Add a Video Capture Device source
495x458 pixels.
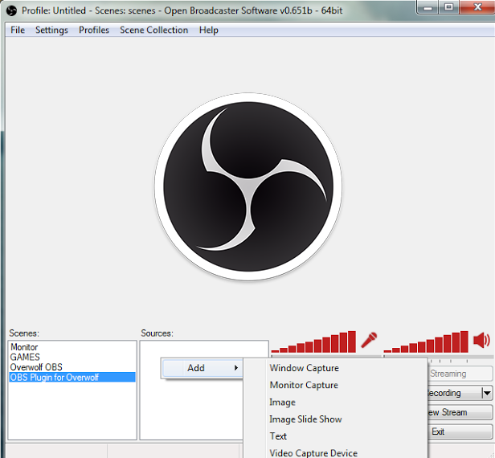[313, 453]
